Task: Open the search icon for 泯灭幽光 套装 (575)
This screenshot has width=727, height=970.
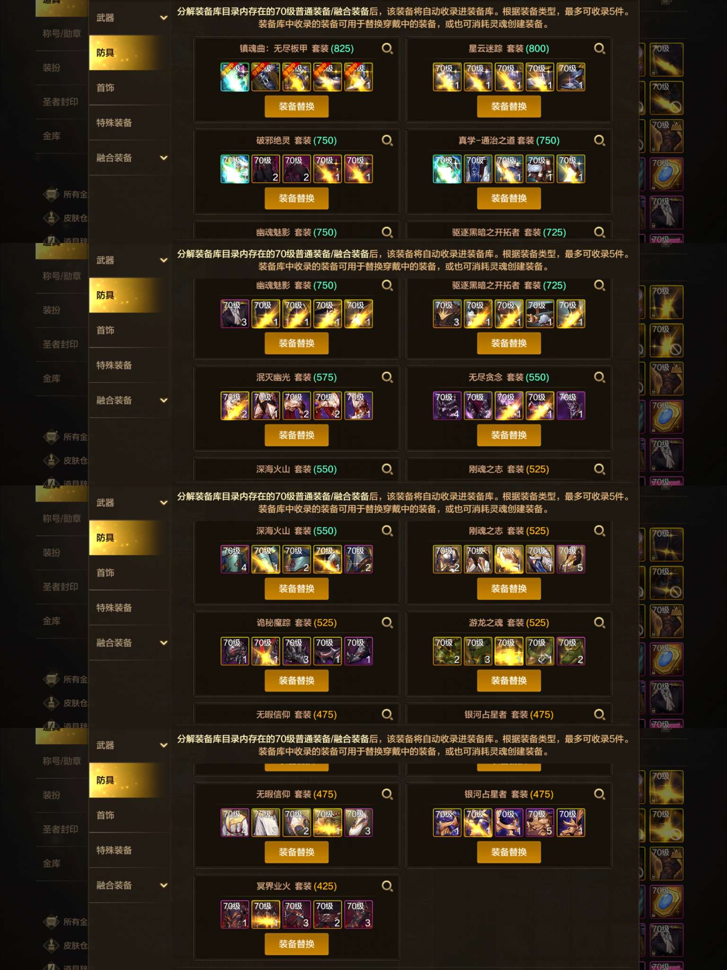Action: point(387,377)
